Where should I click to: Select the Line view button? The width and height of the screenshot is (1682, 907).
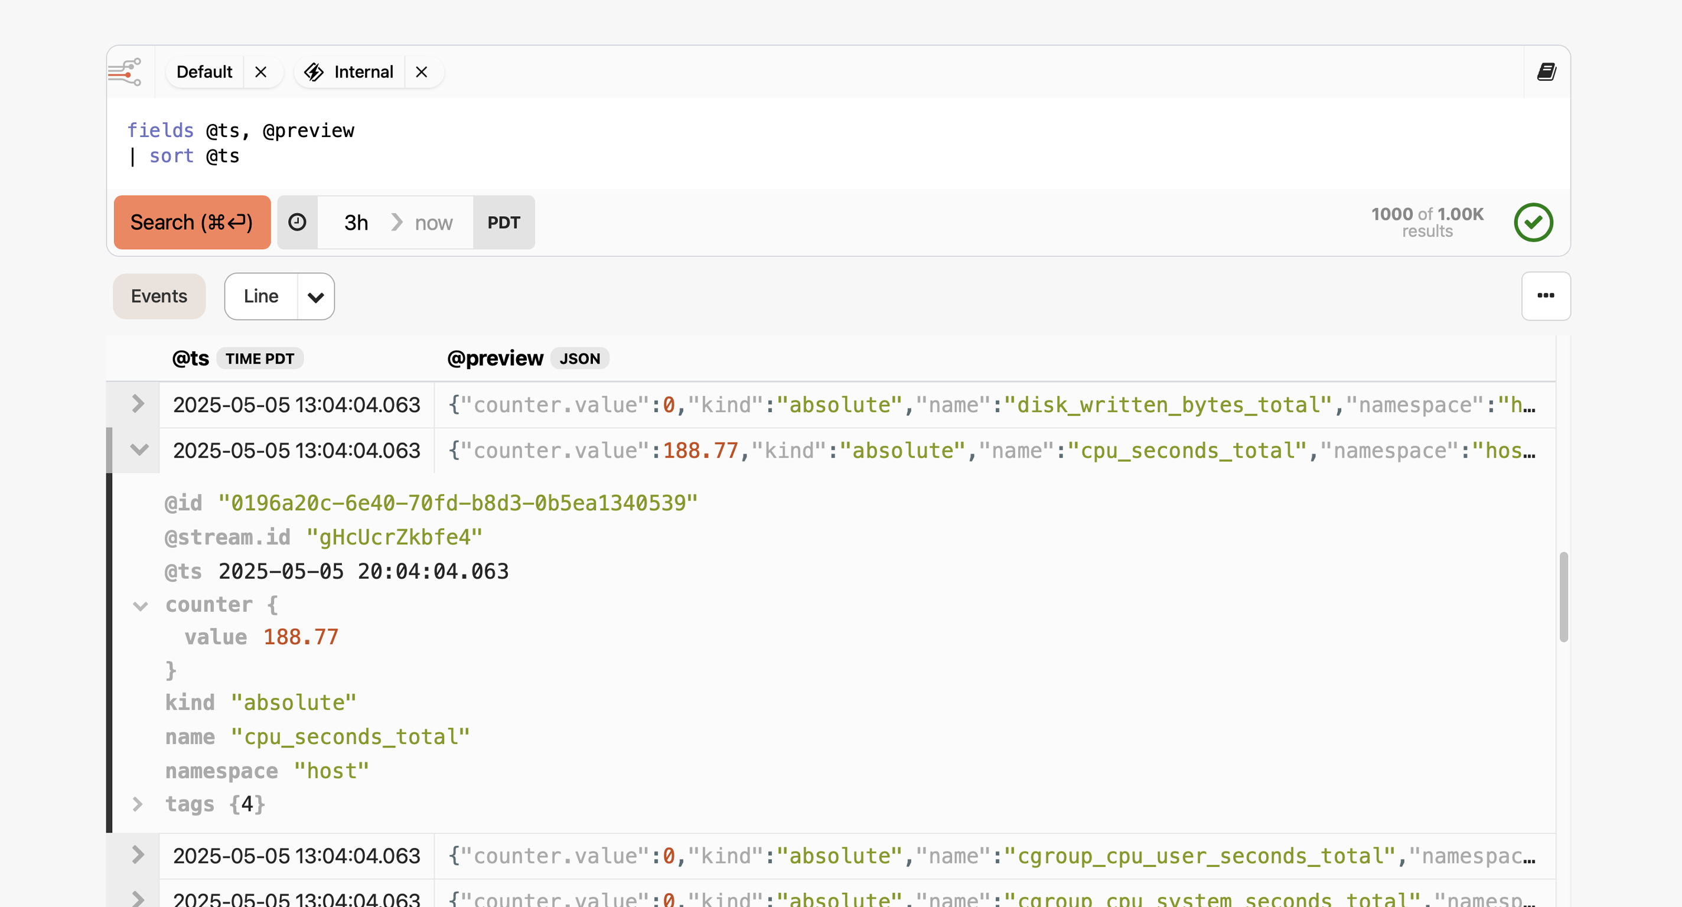pyautogui.click(x=260, y=296)
